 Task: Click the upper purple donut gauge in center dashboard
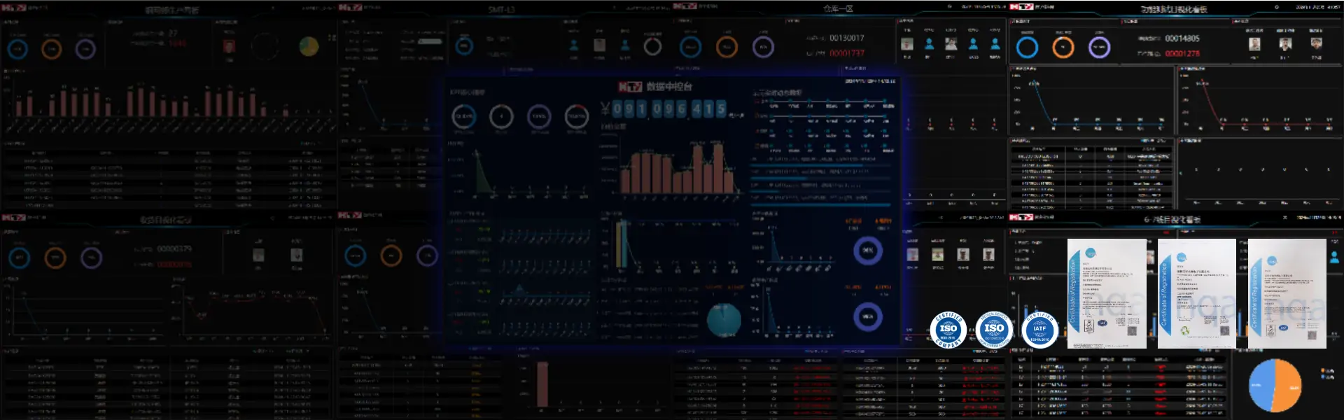click(x=868, y=251)
